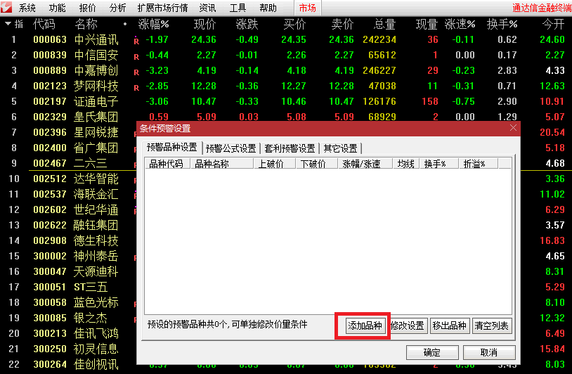Select stock row 省广集团

click(x=96, y=148)
